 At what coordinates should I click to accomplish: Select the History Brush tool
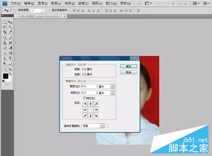tap(10, 43)
